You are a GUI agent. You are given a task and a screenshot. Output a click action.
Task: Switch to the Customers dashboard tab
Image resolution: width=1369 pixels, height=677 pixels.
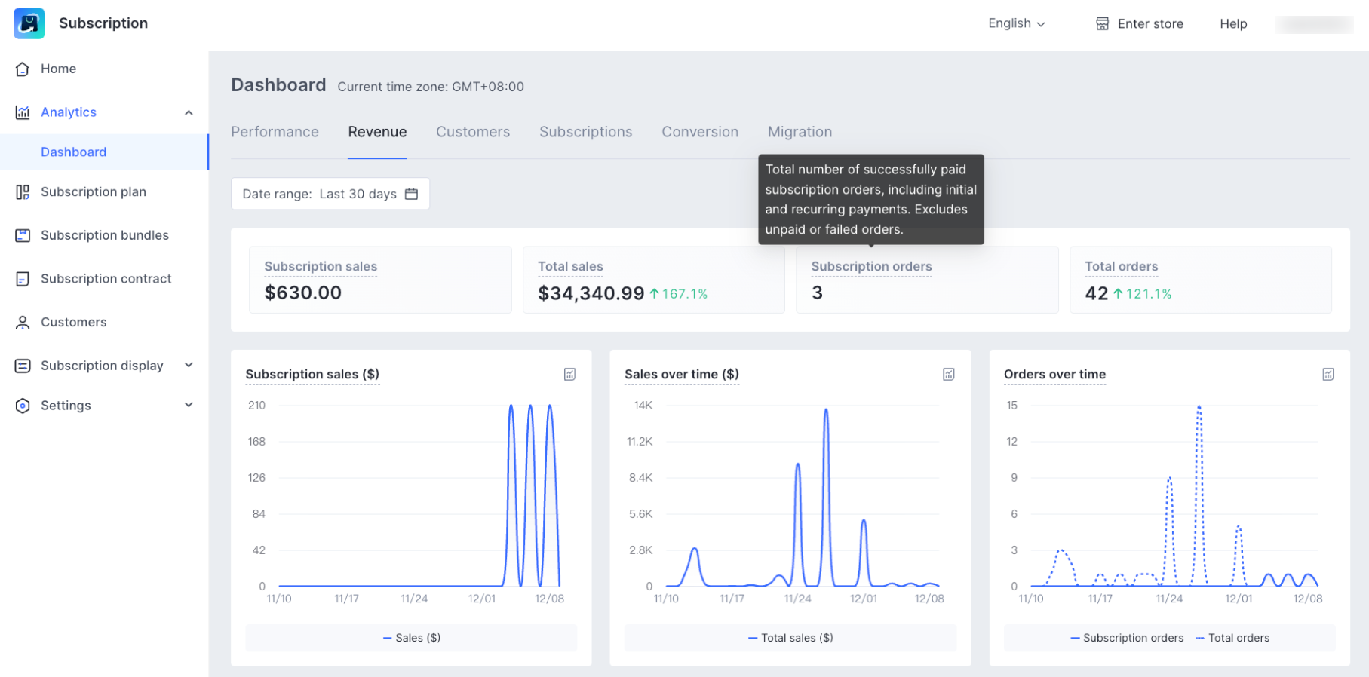[x=473, y=132]
